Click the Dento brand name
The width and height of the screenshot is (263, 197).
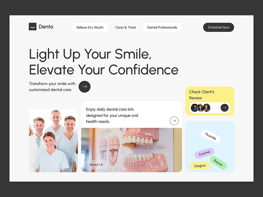coord(46,27)
